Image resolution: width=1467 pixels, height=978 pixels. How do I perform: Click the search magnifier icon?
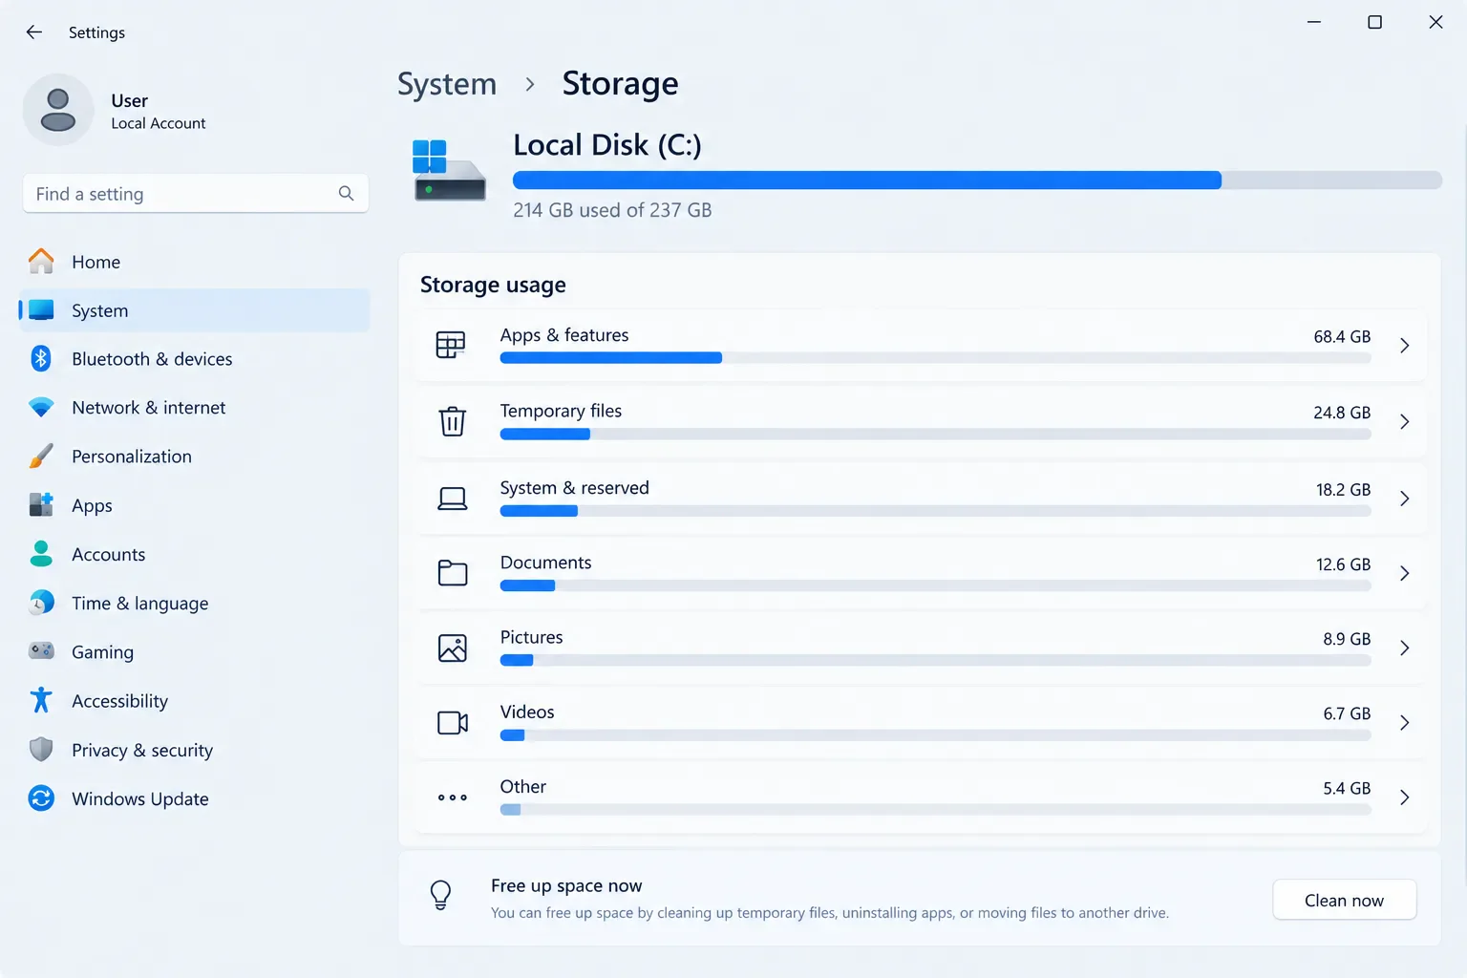coord(346,194)
